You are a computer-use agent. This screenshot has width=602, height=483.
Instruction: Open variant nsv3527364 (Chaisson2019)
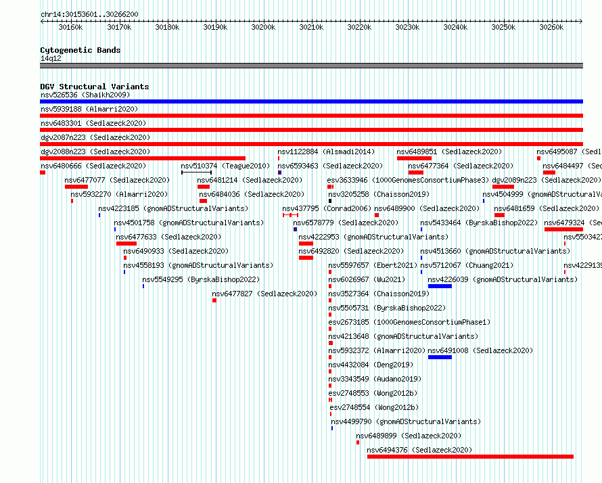click(379, 294)
